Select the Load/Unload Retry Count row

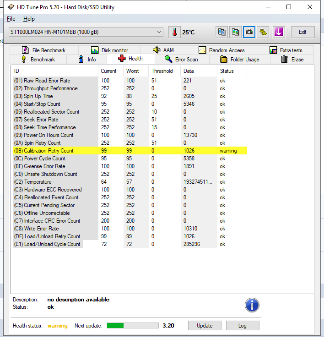(130, 236)
